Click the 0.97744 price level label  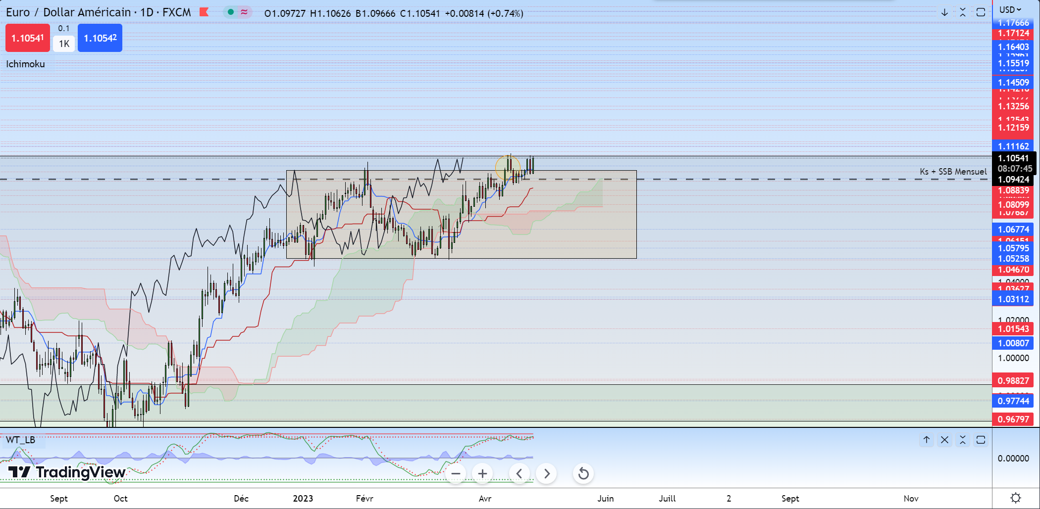1013,401
